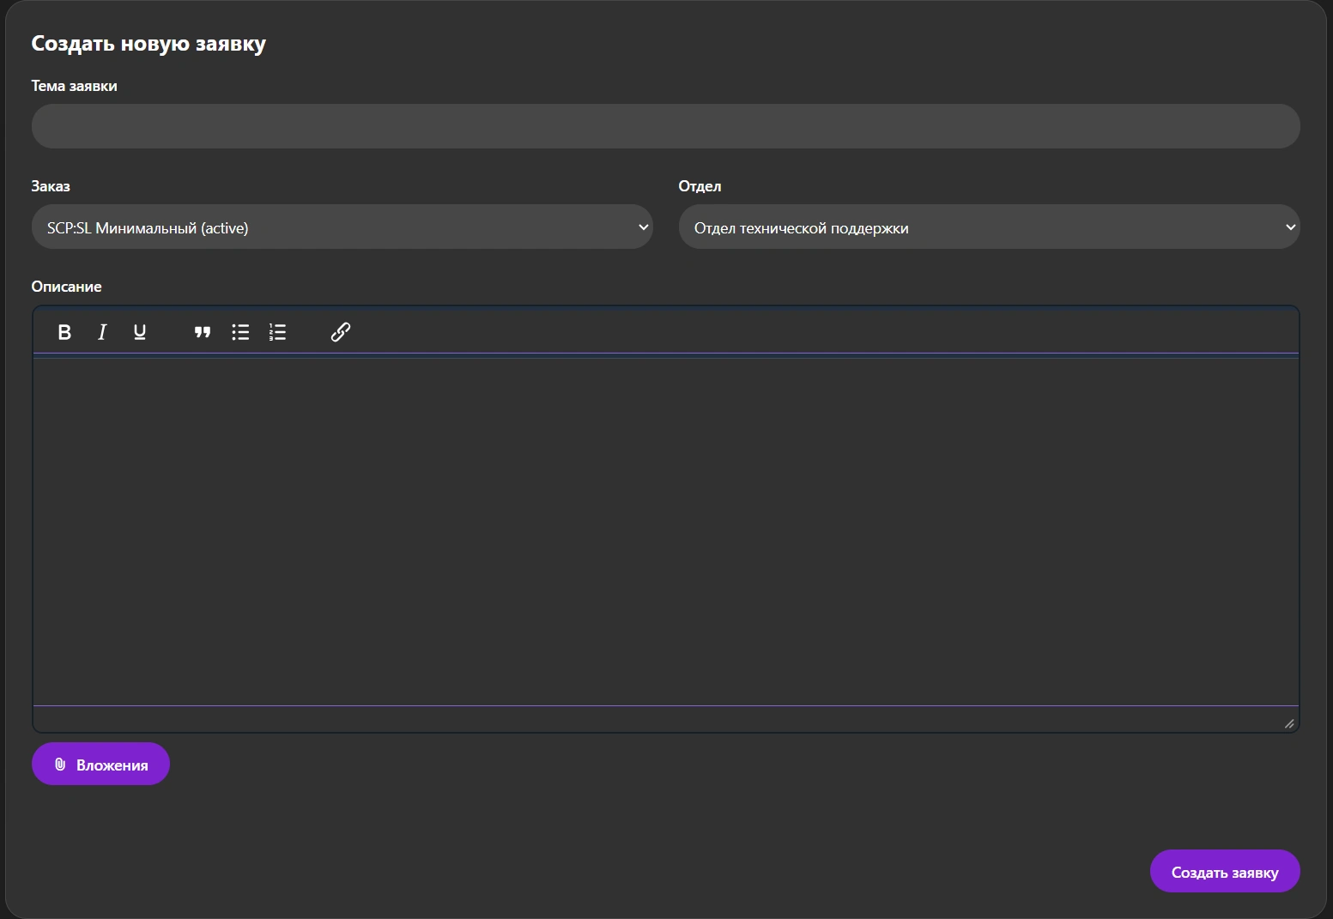Click the description editor resize handle

(1289, 723)
